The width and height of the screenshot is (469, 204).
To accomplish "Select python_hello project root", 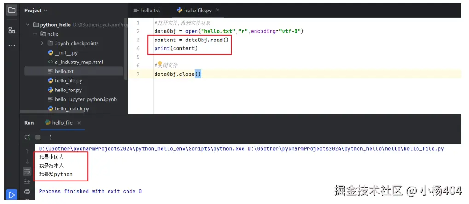I will 55,25.
